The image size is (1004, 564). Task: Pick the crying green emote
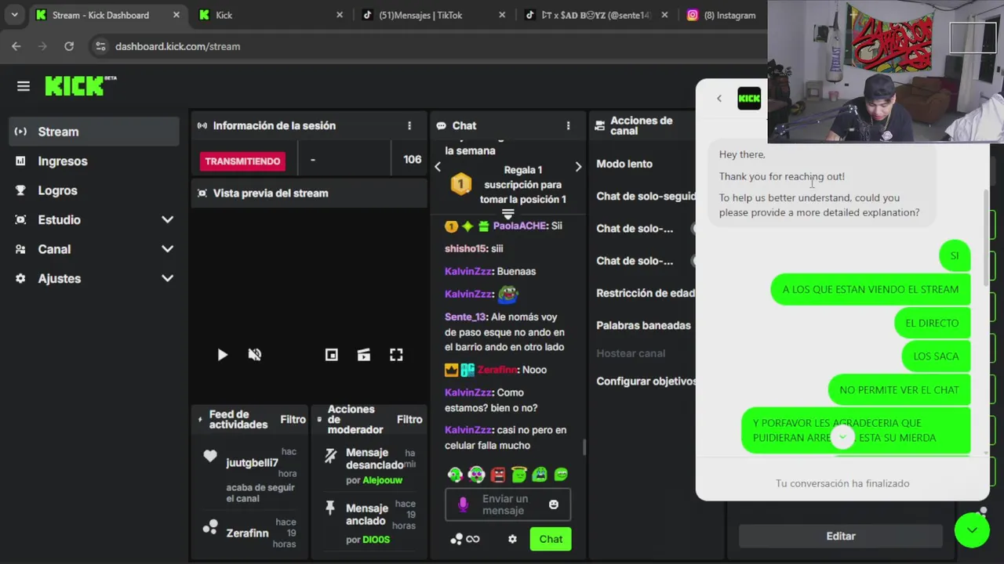[x=540, y=474]
